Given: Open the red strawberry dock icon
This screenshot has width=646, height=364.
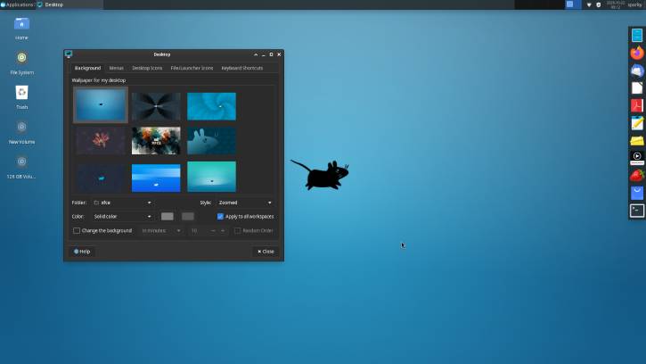Looking at the screenshot, I should tap(637, 176).
